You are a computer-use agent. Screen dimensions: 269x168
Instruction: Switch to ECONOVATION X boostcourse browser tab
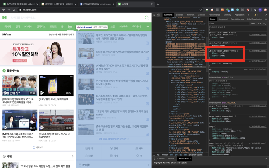tap(97, 4)
